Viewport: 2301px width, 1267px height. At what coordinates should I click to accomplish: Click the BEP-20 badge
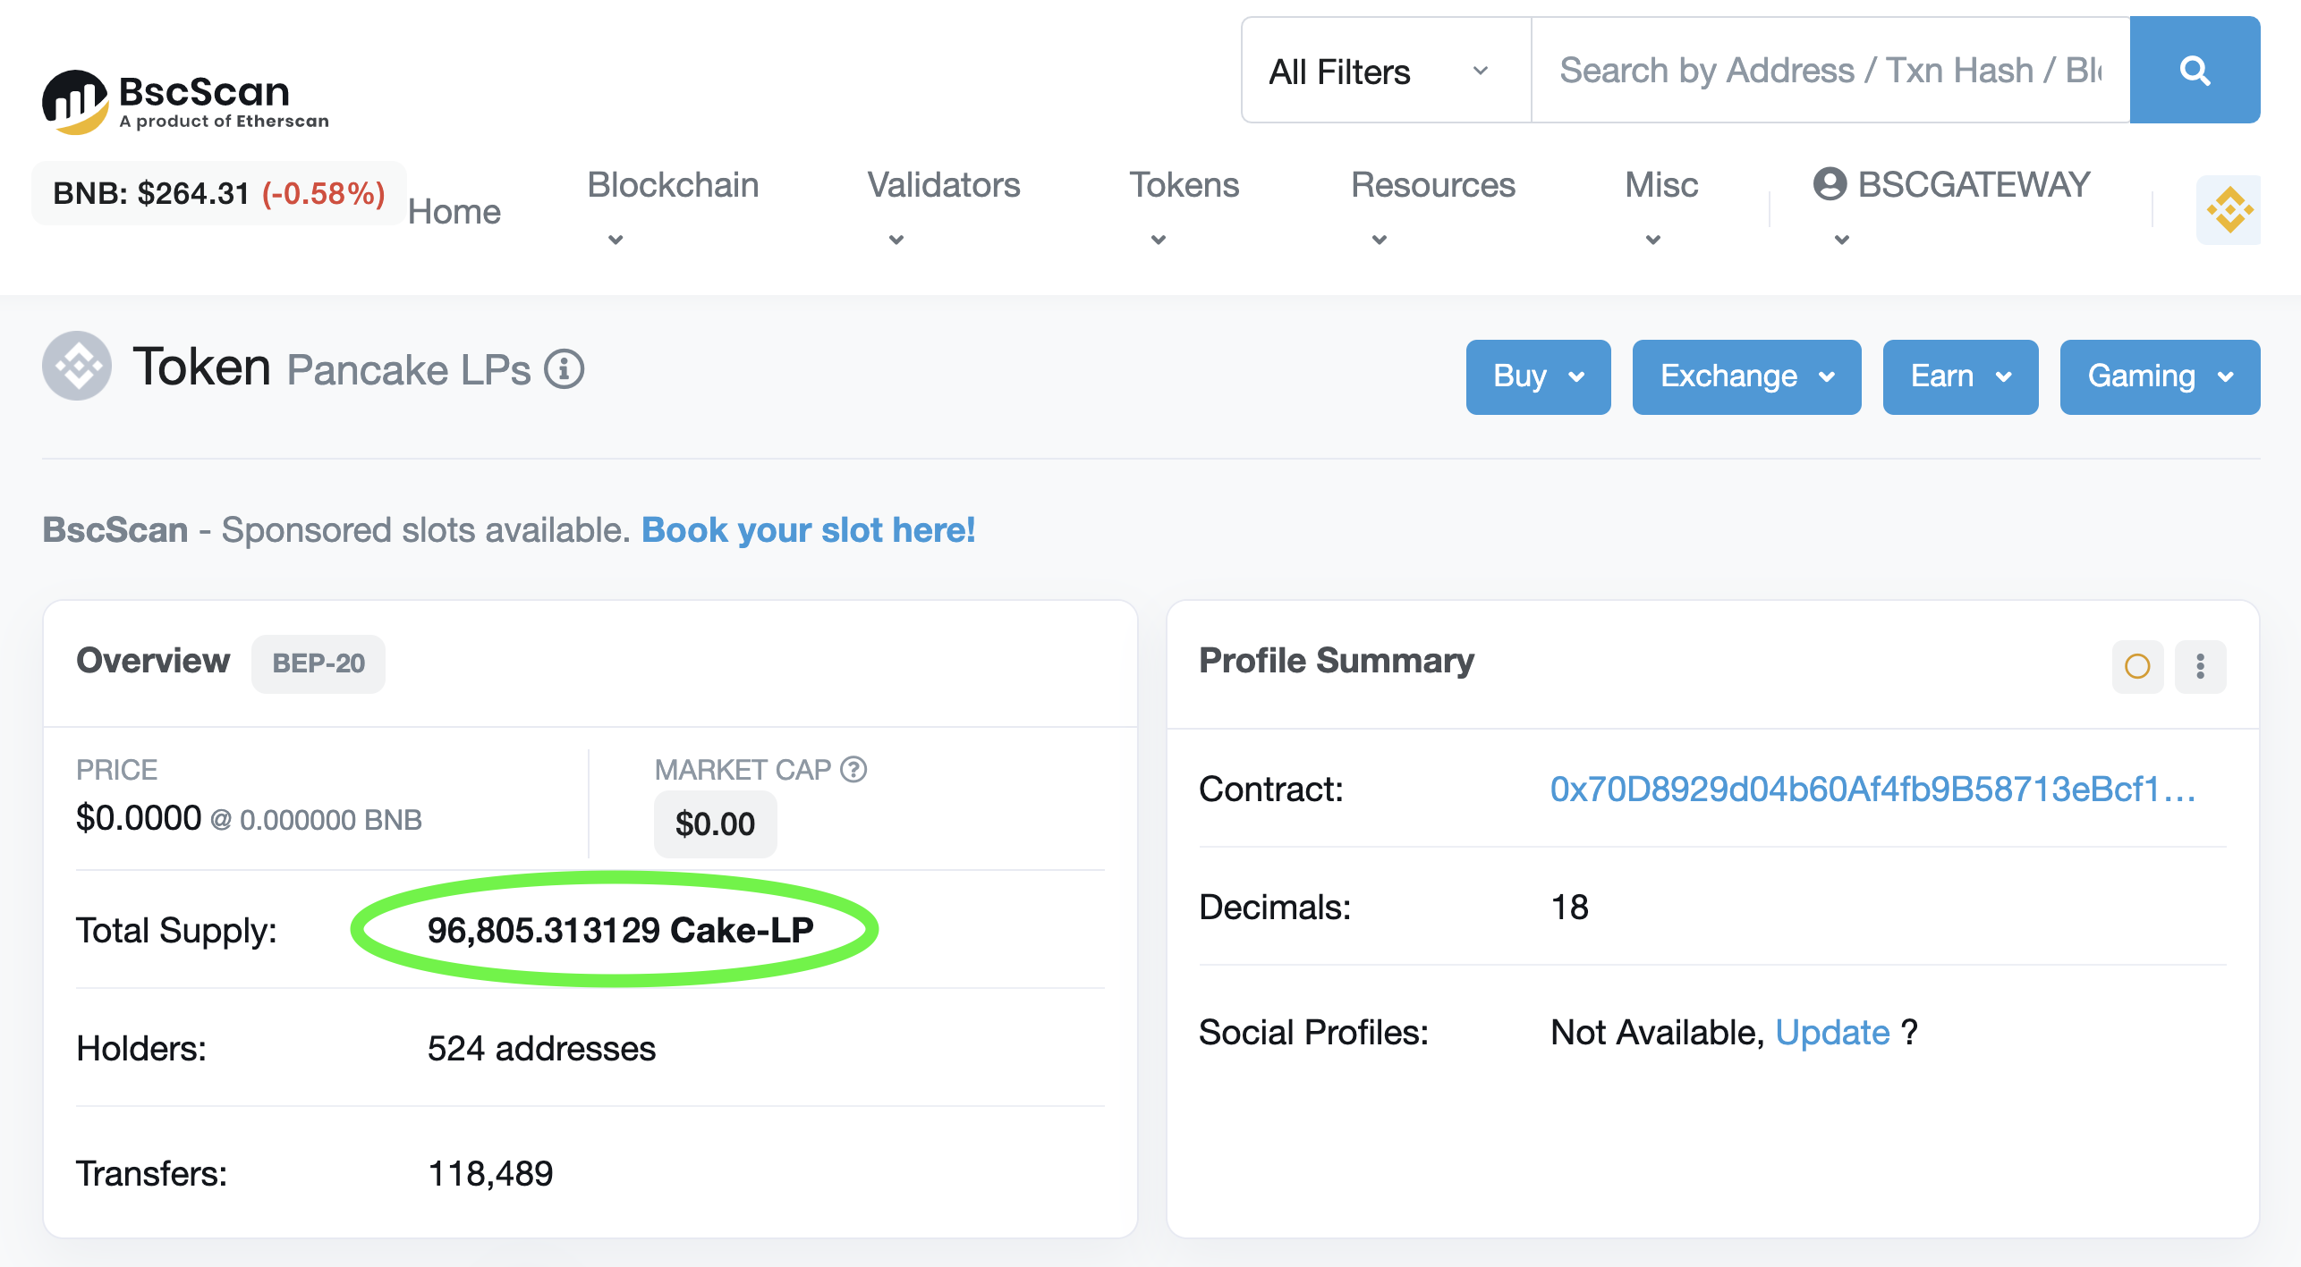click(318, 663)
